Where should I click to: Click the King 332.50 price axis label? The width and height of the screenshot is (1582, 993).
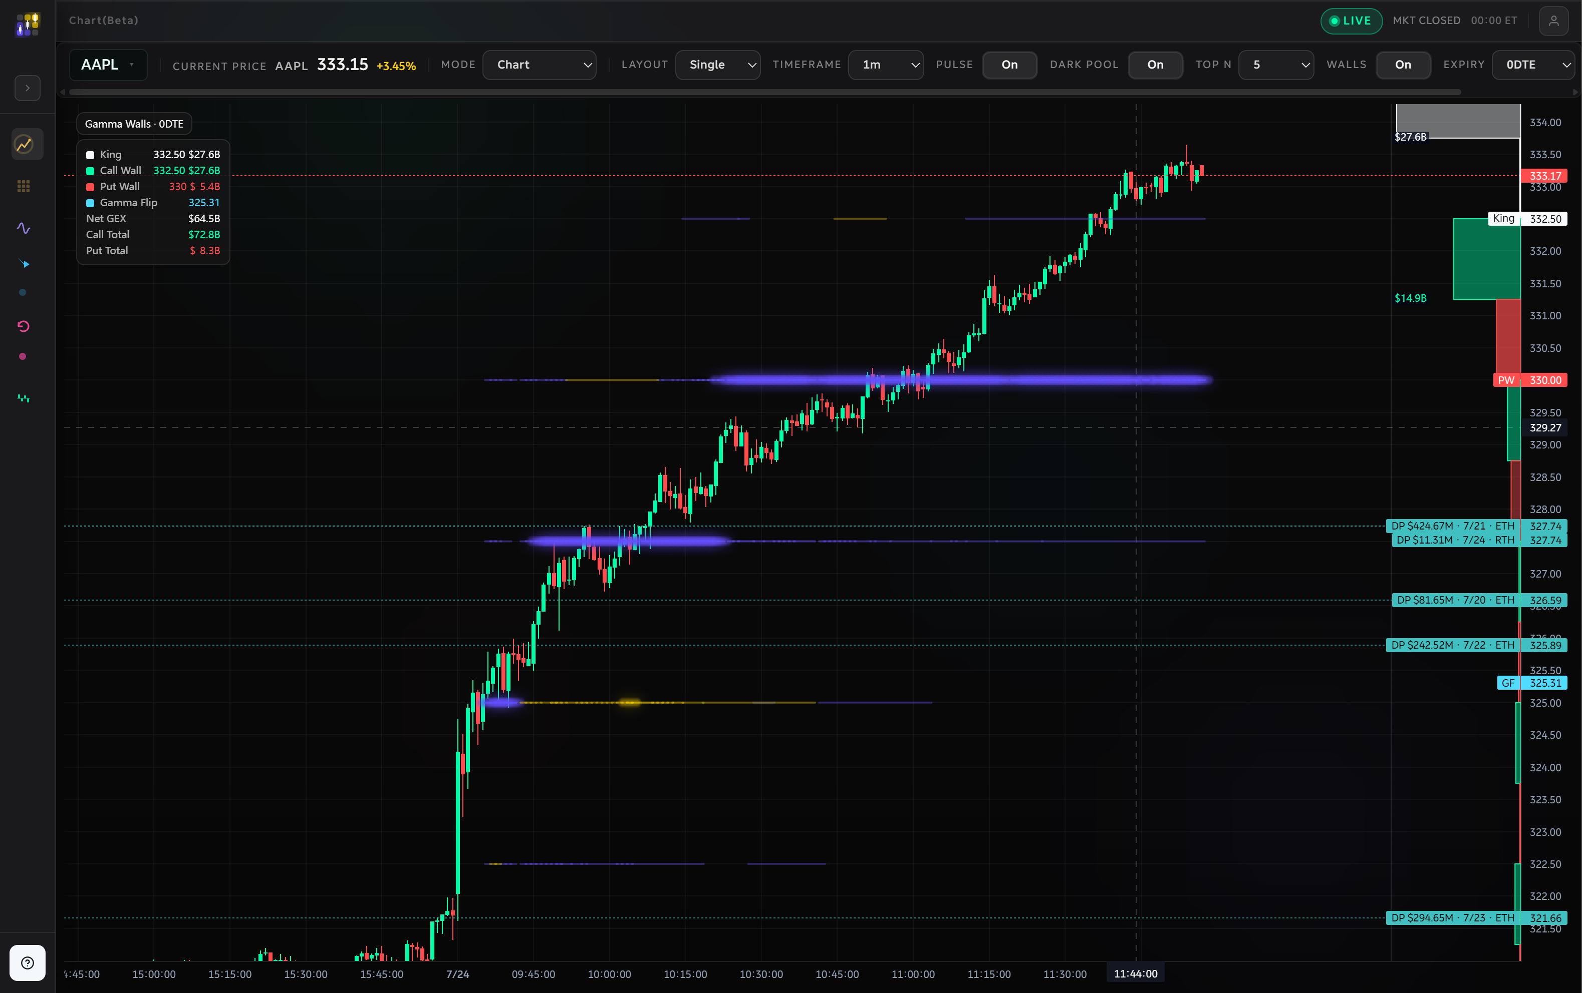pos(1527,219)
